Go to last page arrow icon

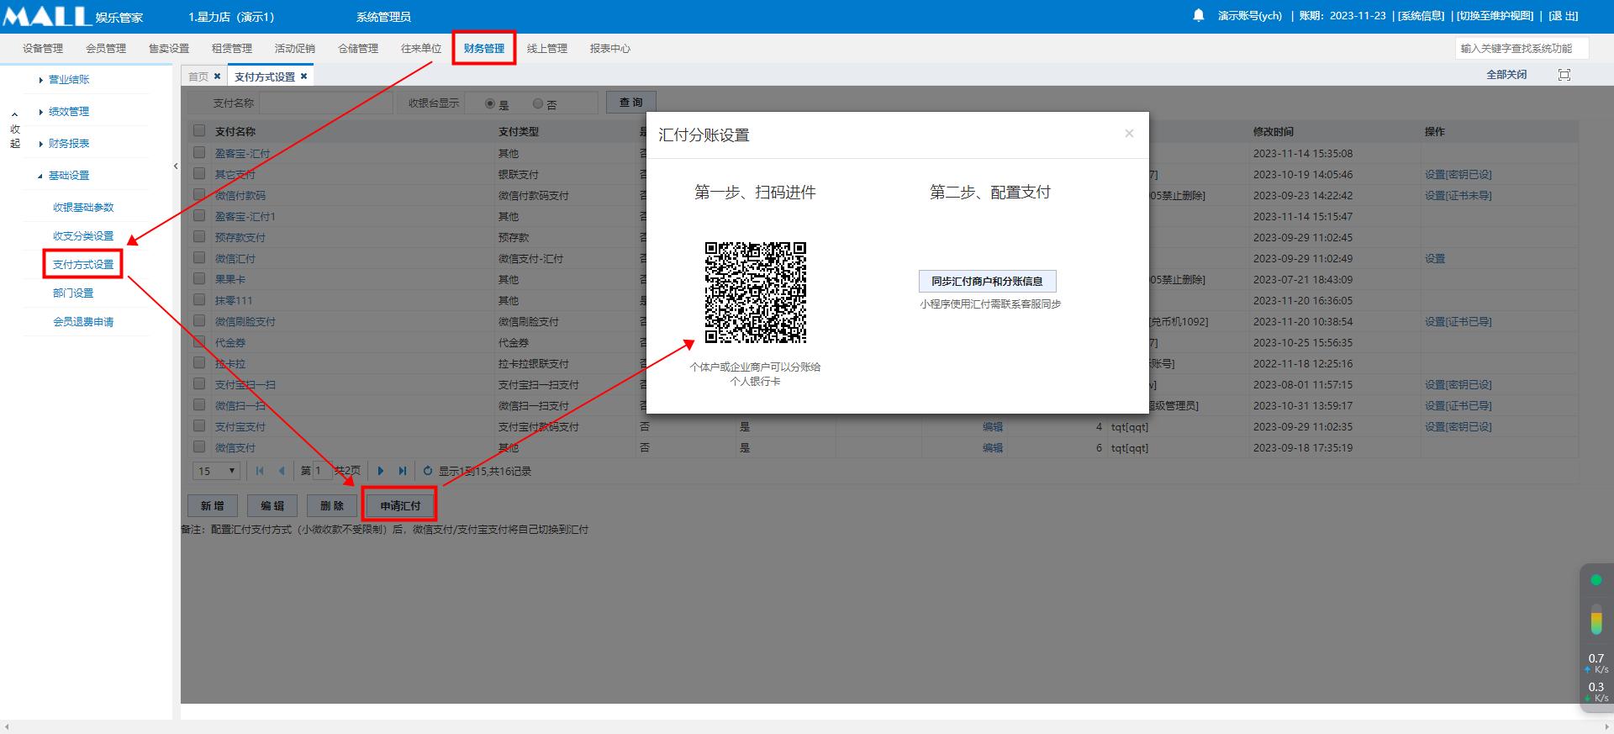click(x=403, y=471)
